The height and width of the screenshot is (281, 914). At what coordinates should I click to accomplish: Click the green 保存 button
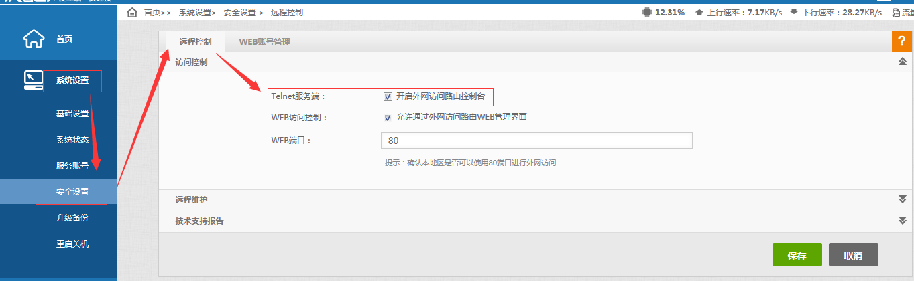[797, 256]
